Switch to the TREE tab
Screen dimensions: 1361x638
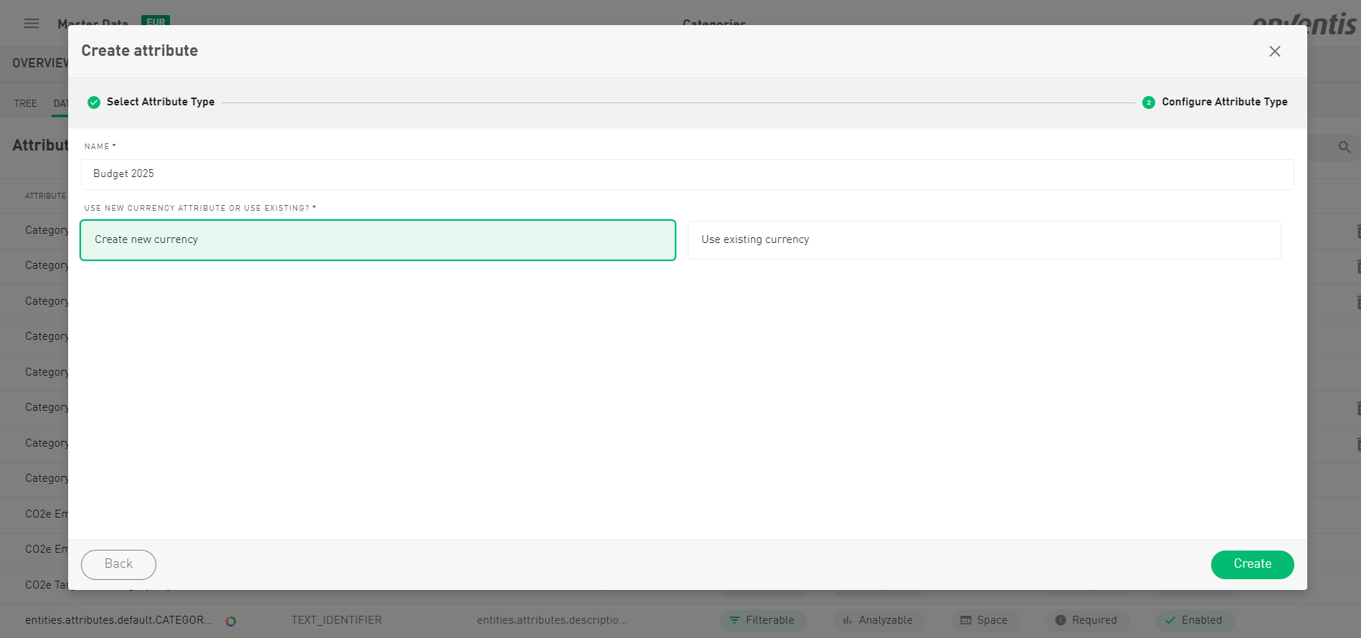(26, 103)
